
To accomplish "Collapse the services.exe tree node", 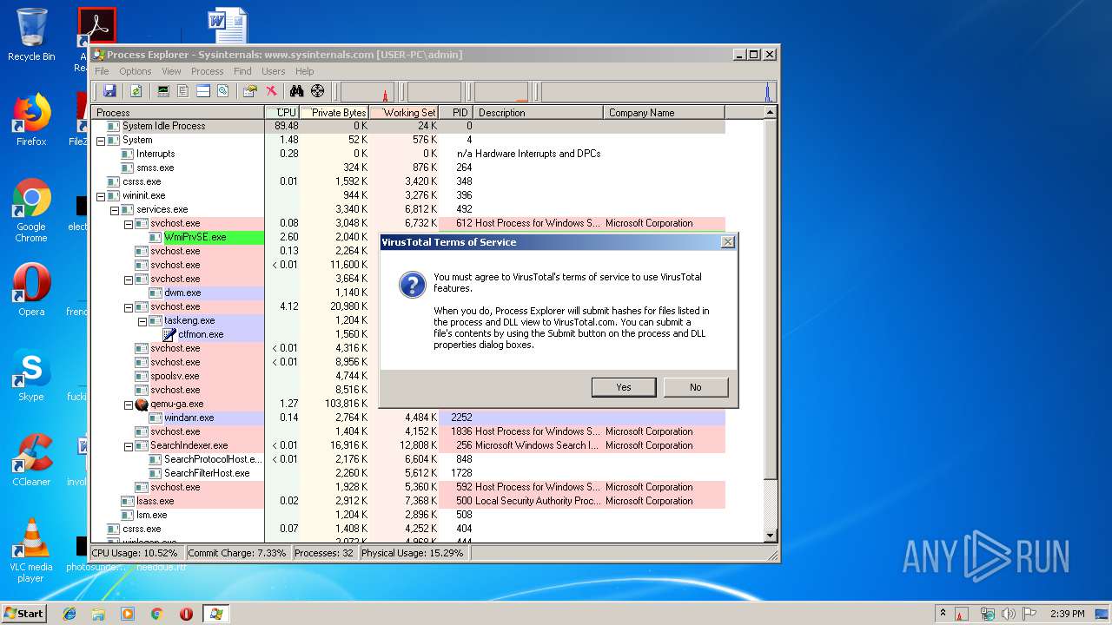I will click(x=114, y=209).
